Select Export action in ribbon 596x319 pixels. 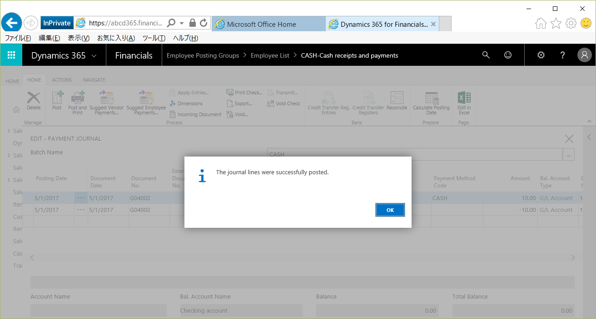click(239, 103)
